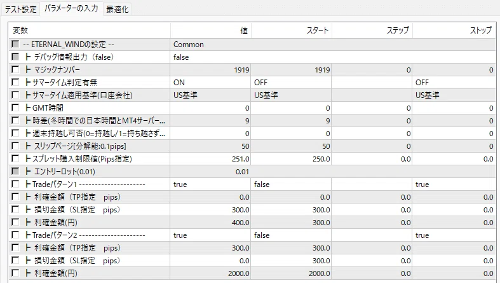Enable optimization checkbox for マジックナンバー
Image resolution: width=500 pixels, height=283 pixels.
tap(15, 69)
